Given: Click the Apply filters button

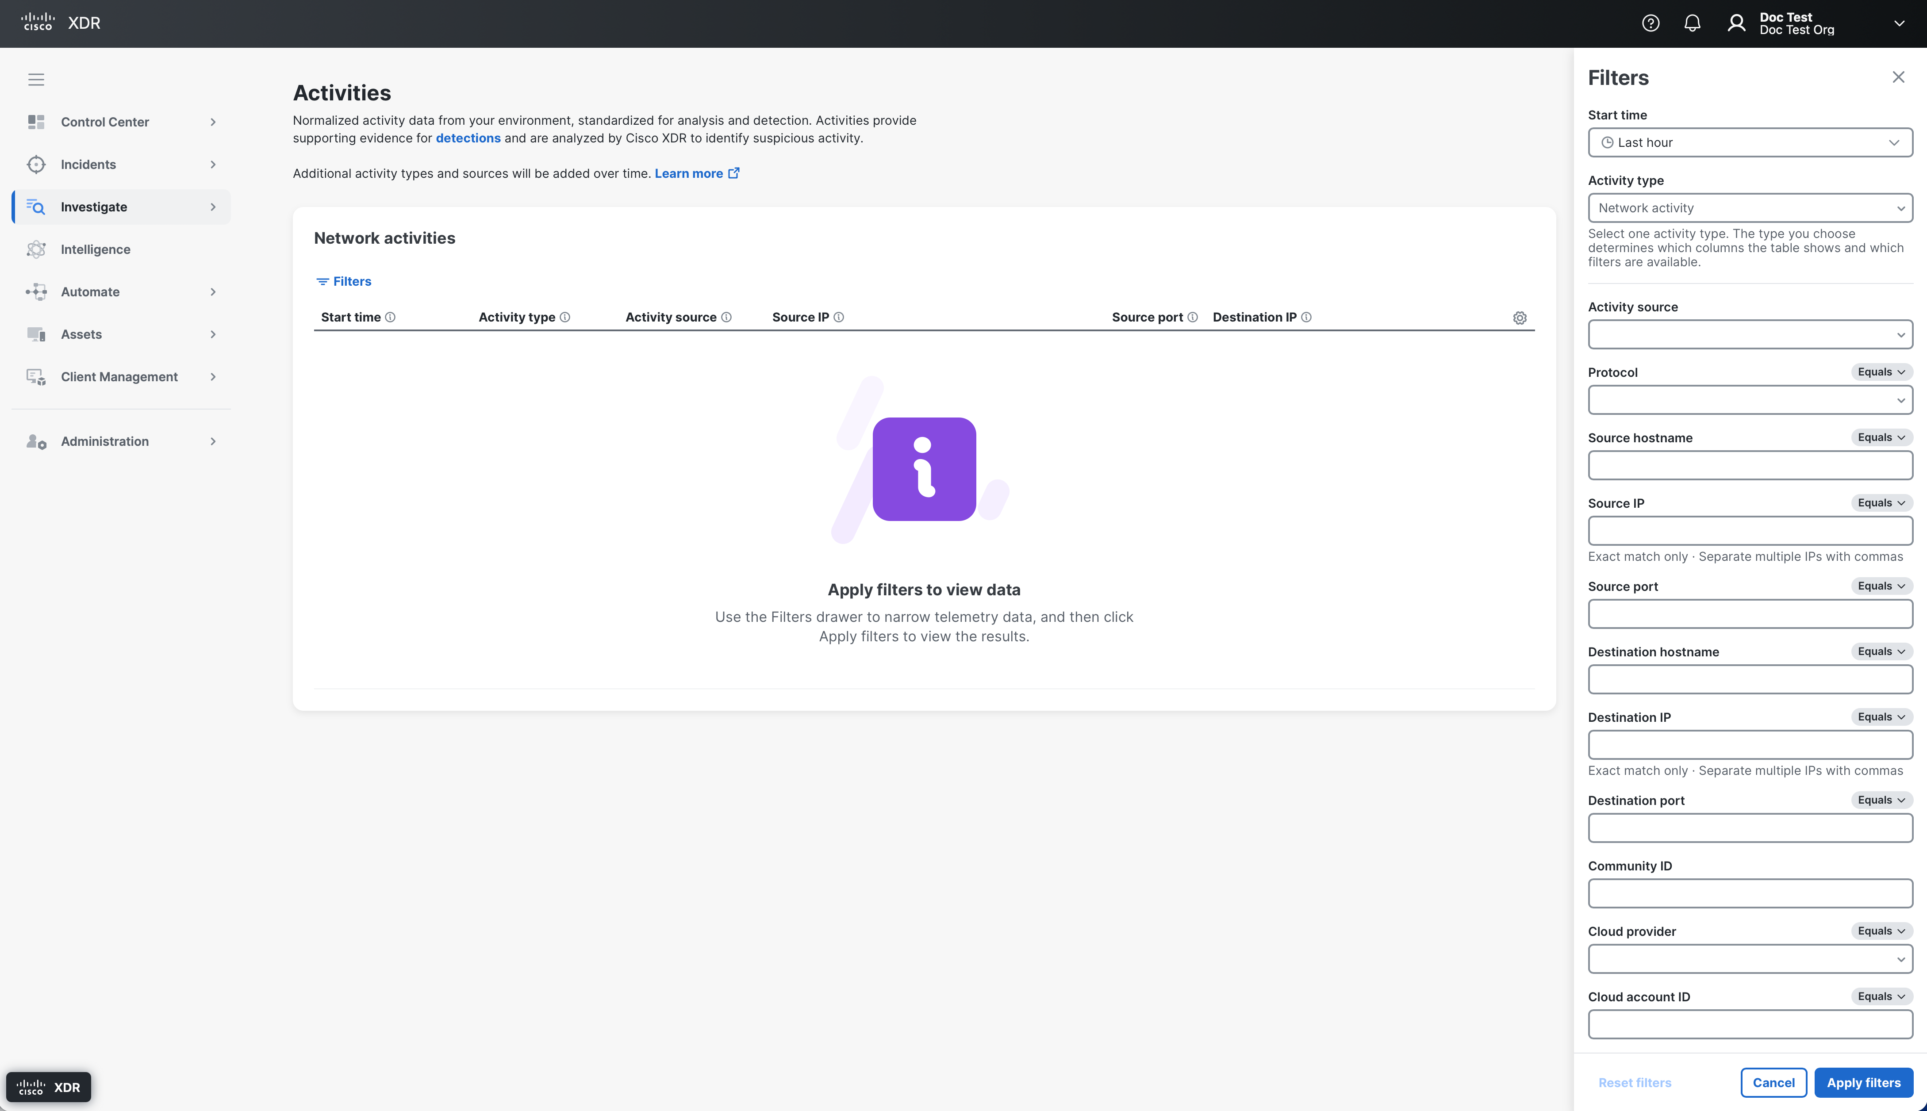Looking at the screenshot, I should click(x=1863, y=1083).
